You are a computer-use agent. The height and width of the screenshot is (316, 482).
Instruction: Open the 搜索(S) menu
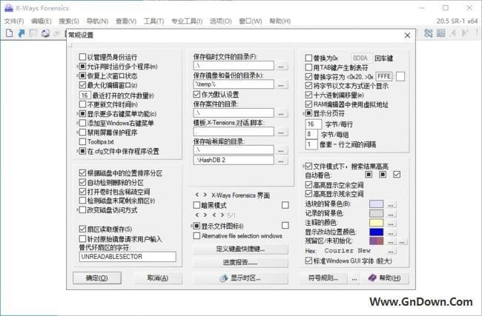pos(69,21)
